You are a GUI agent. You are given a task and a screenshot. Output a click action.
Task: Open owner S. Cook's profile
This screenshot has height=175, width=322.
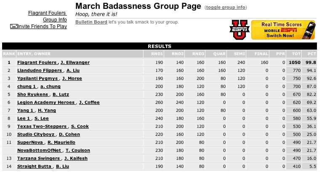[x=80, y=126]
